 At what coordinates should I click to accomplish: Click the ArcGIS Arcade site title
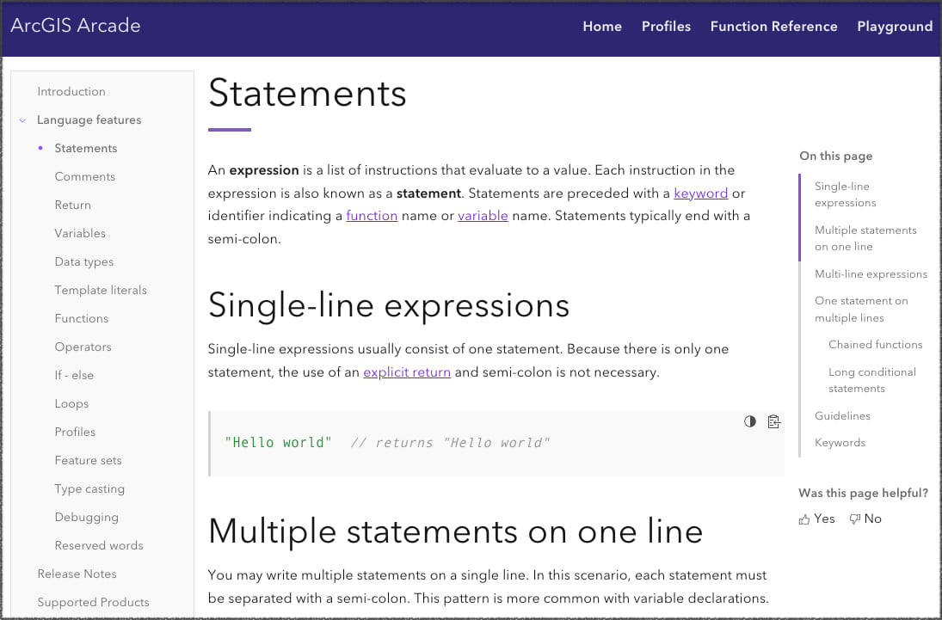76,26
